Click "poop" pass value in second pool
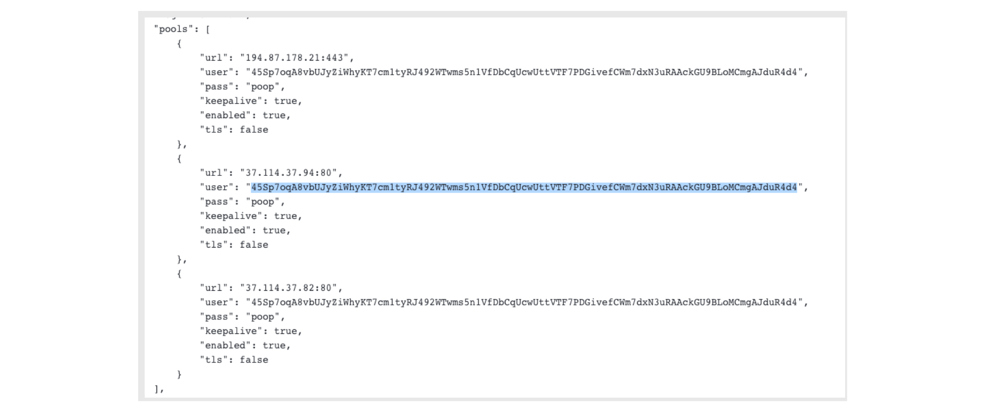 pyautogui.click(x=263, y=202)
